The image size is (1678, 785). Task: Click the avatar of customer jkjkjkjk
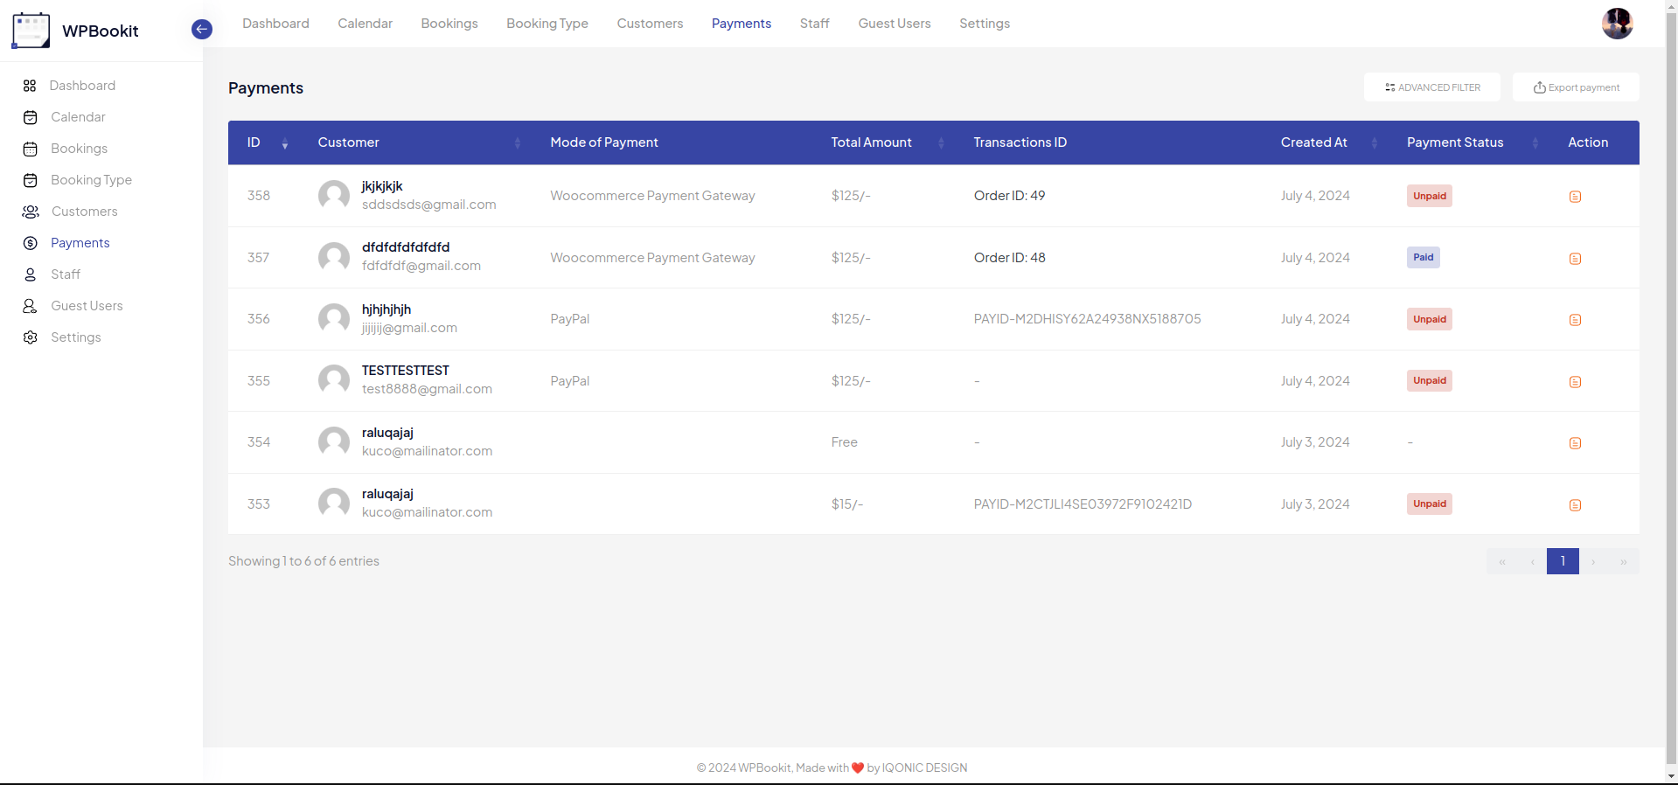(333, 196)
